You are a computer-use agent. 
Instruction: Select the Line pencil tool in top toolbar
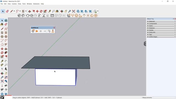pyautogui.click(x=12, y=11)
